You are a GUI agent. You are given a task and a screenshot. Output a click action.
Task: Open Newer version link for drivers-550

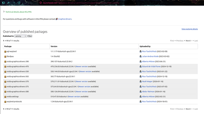[85, 72]
